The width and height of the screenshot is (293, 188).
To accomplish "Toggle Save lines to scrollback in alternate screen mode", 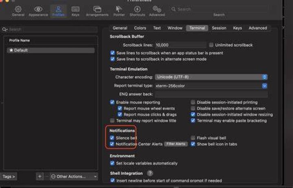I will tap(112, 59).
